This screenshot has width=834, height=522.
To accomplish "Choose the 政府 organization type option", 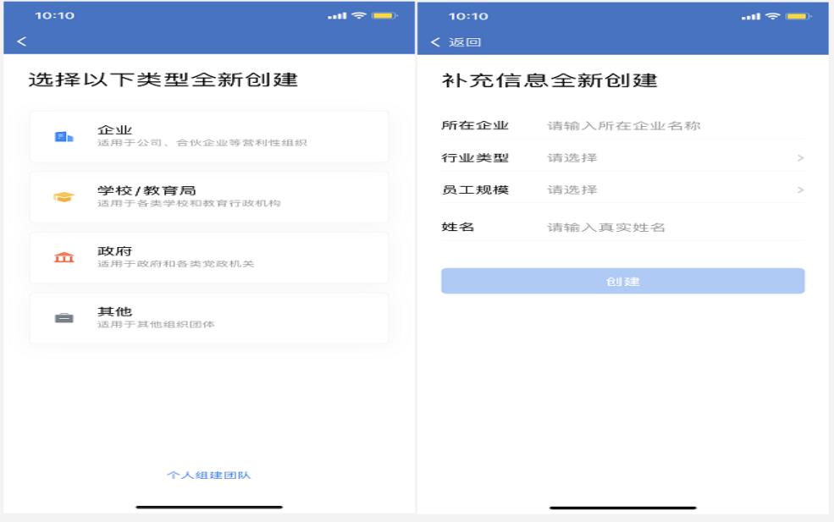I will coord(208,258).
